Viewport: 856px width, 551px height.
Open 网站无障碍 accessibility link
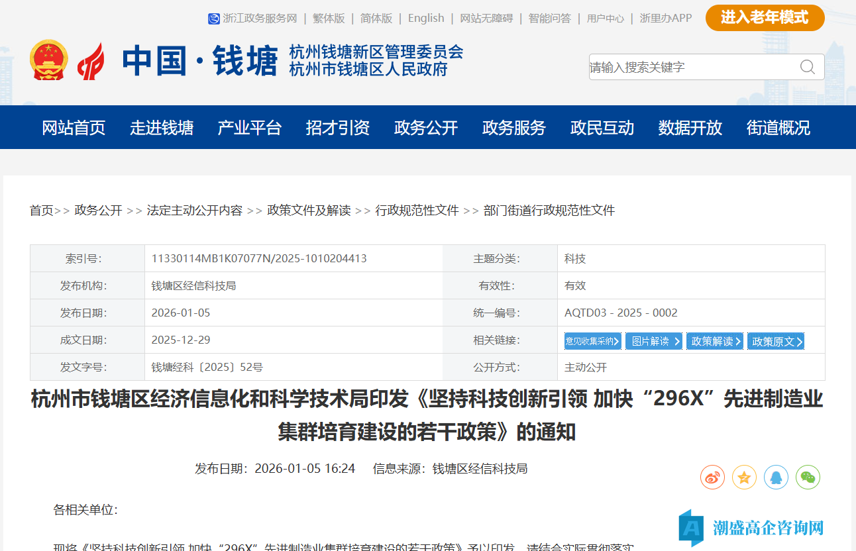pyautogui.click(x=486, y=19)
